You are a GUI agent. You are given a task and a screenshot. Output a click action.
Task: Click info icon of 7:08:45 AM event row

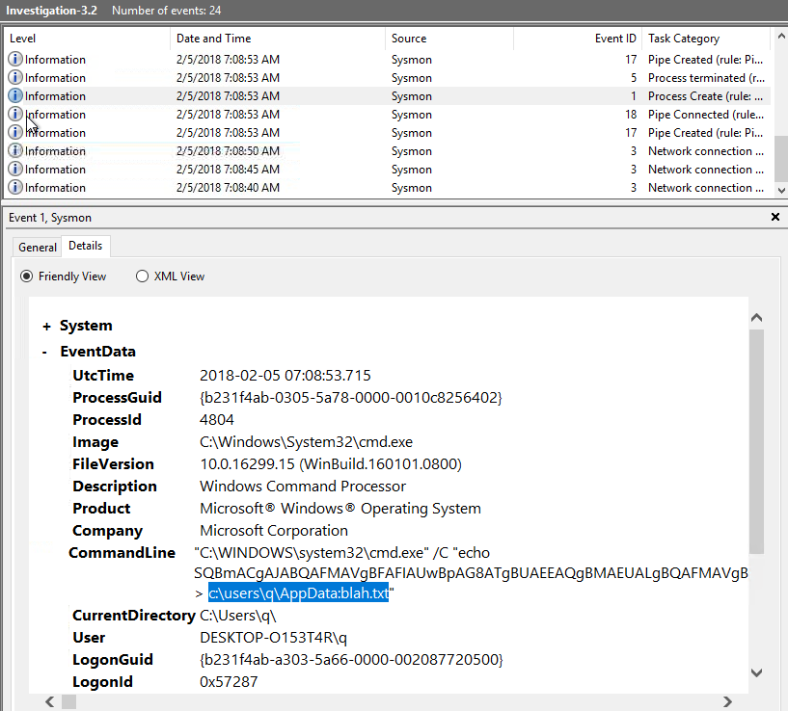(15, 169)
